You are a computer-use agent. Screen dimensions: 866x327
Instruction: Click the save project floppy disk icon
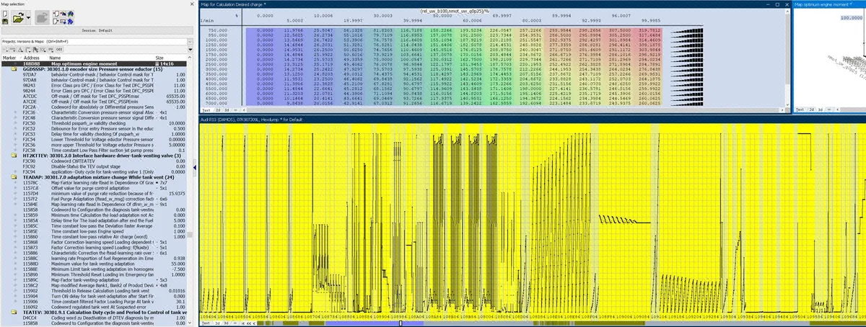click(x=5, y=22)
